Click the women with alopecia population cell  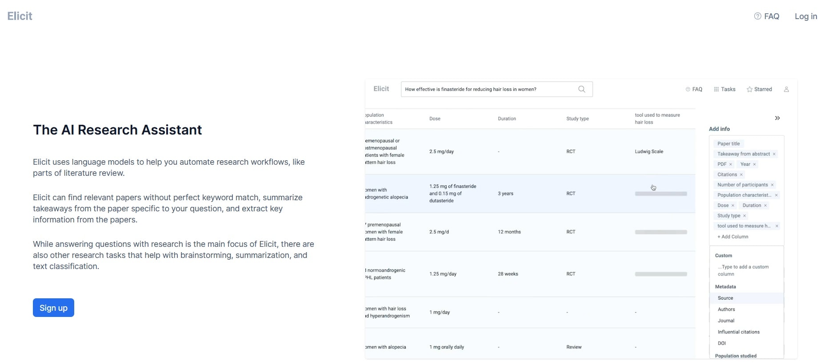pyautogui.click(x=386, y=347)
